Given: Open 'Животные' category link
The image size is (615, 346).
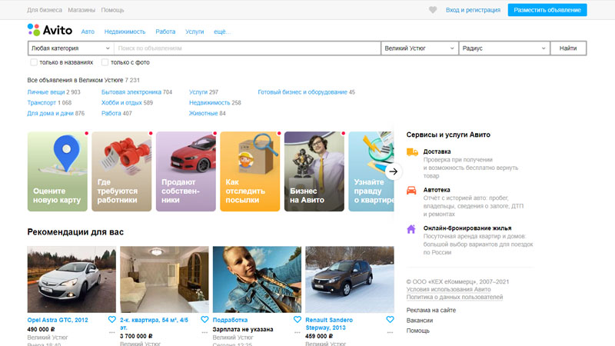Looking at the screenshot, I should (203, 113).
